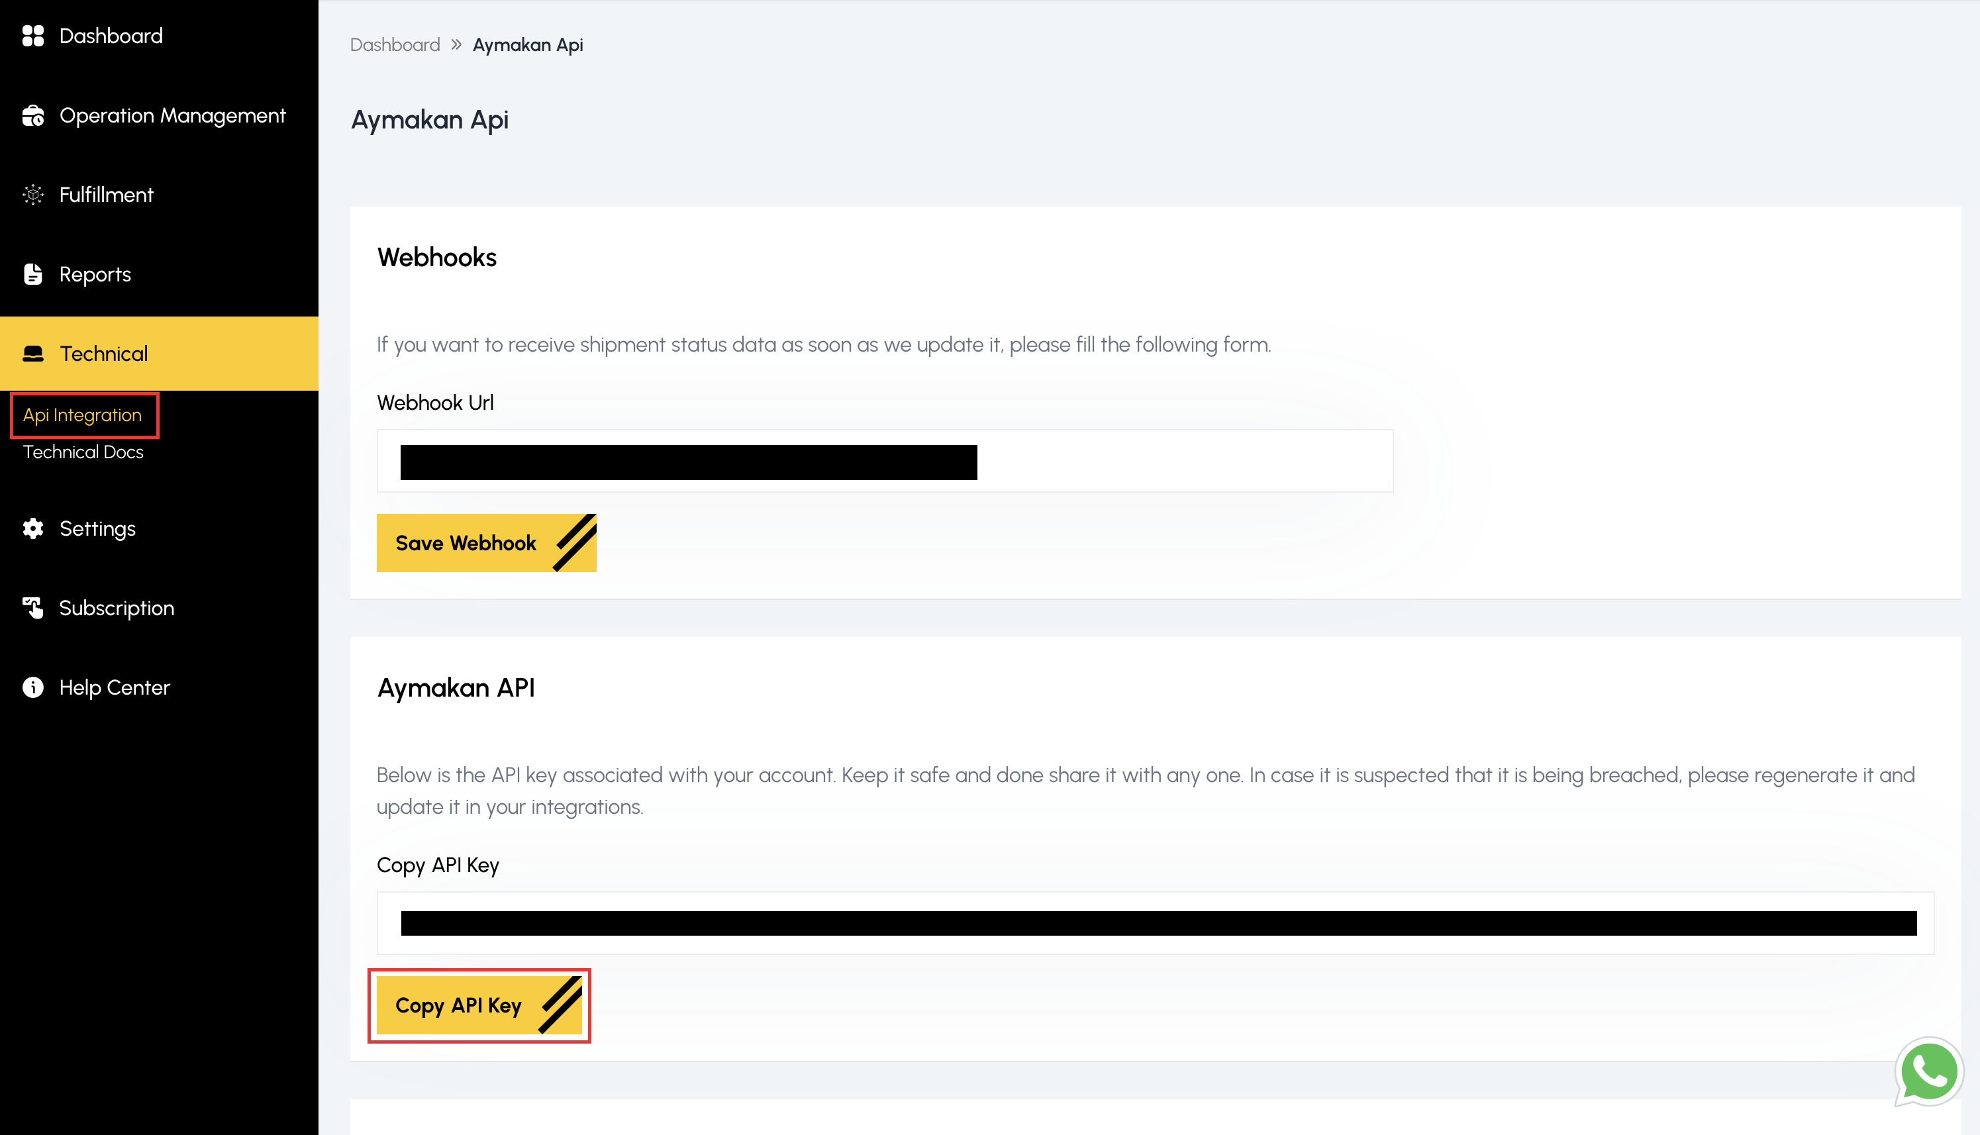Click the Aymakan API section heading
1980x1135 pixels.
click(456, 687)
